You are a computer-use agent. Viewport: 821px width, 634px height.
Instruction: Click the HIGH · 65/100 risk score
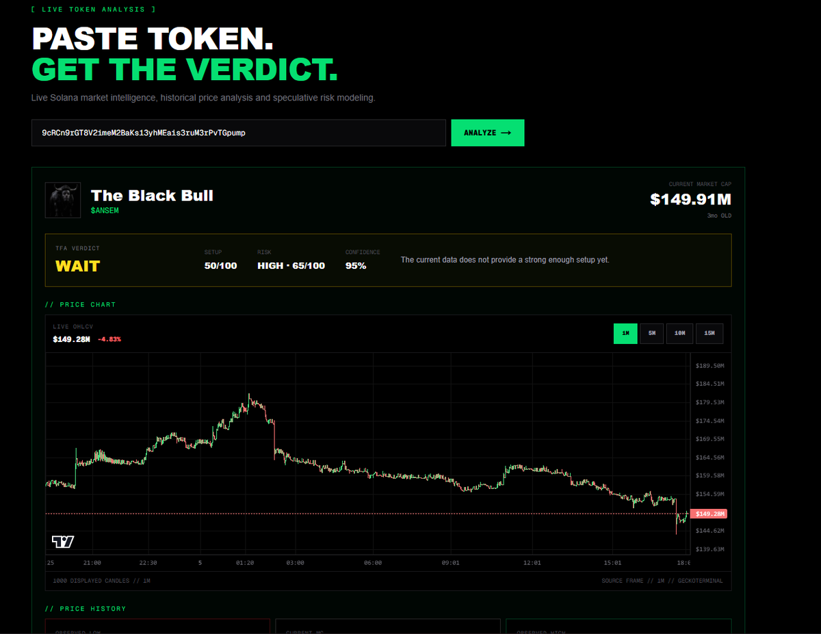pos(291,265)
